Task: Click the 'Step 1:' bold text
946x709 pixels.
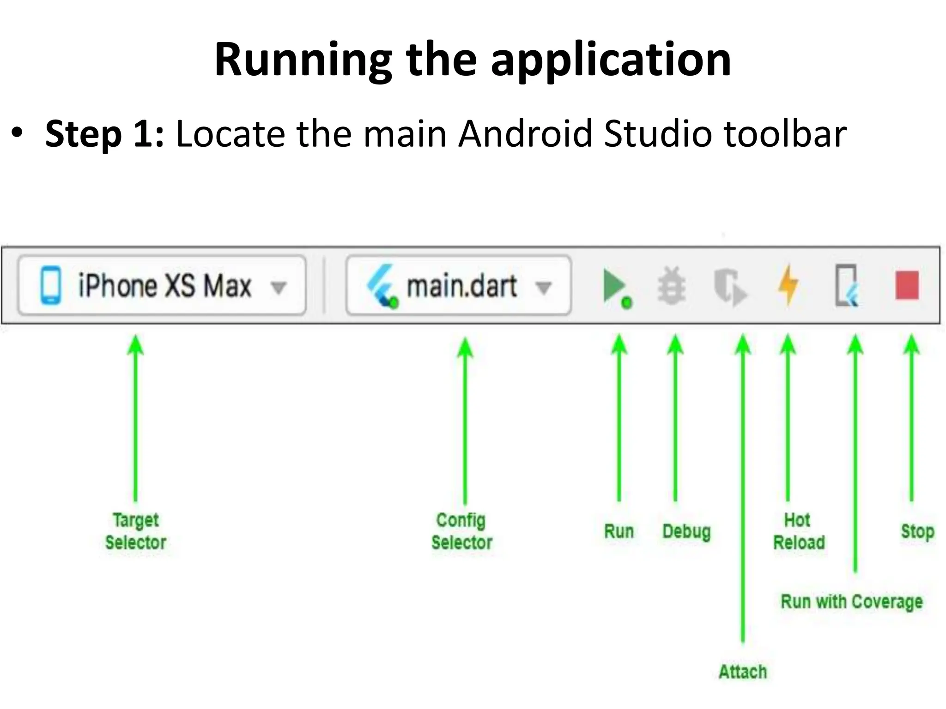Action: tap(105, 133)
